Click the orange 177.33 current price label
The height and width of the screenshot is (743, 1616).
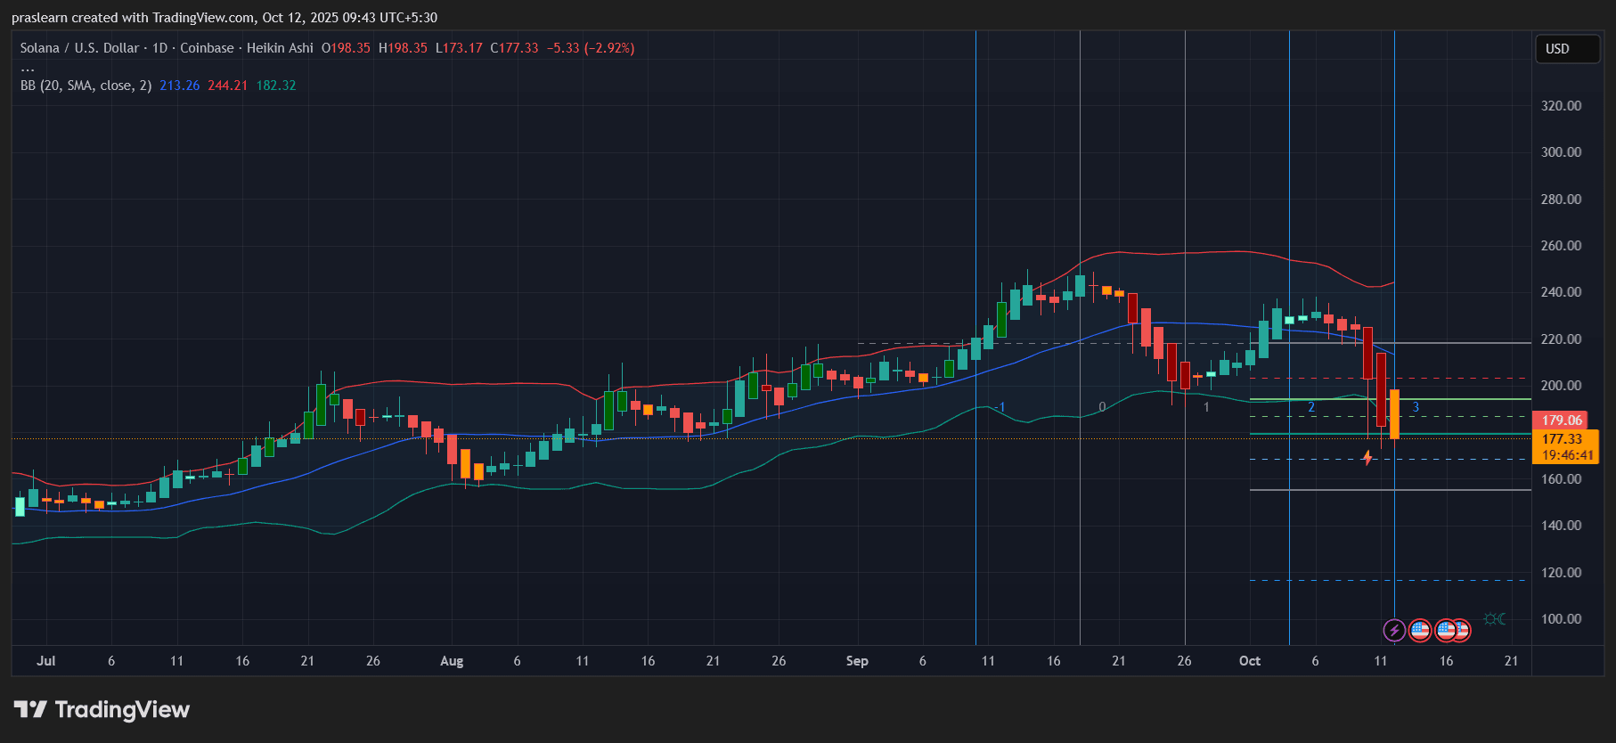tap(1562, 439)
